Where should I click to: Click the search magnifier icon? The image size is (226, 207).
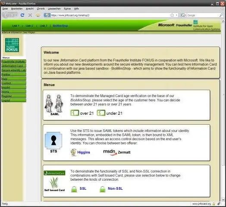[x=221, y=15]
